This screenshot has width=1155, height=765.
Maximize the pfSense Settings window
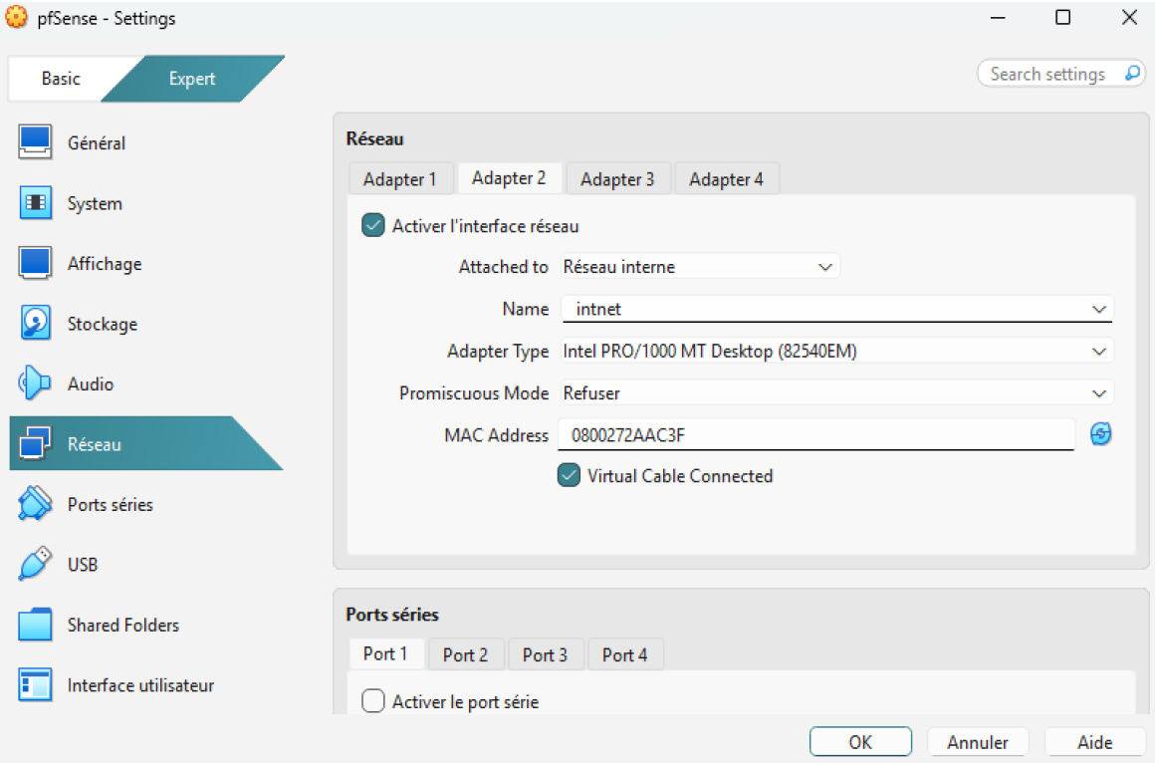pyautogui.click(x=1063, y=17)
